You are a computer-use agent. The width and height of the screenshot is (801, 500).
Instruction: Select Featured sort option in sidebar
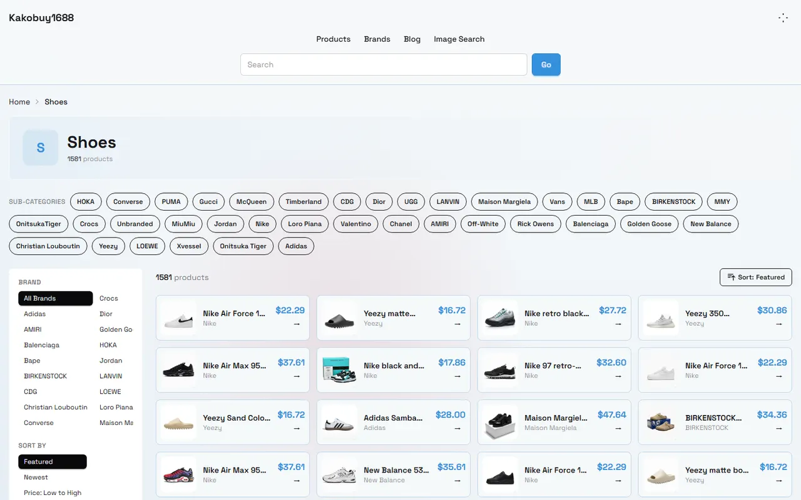53,462
